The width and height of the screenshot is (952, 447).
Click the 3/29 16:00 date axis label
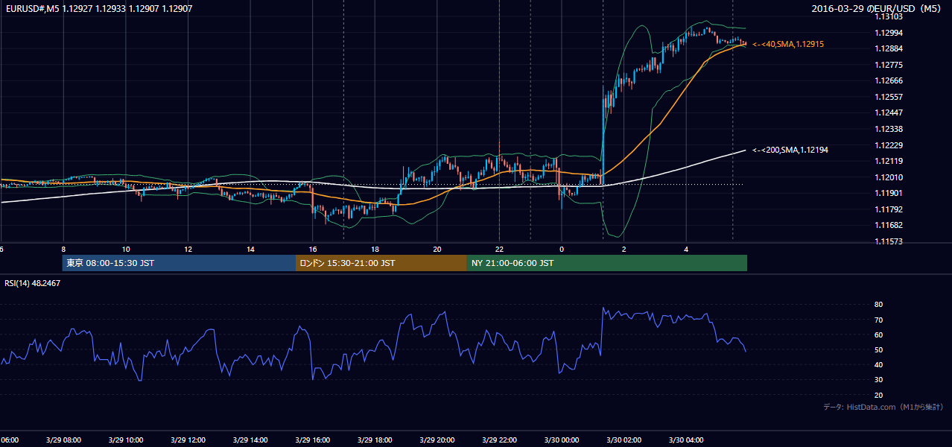pos(312,440)
